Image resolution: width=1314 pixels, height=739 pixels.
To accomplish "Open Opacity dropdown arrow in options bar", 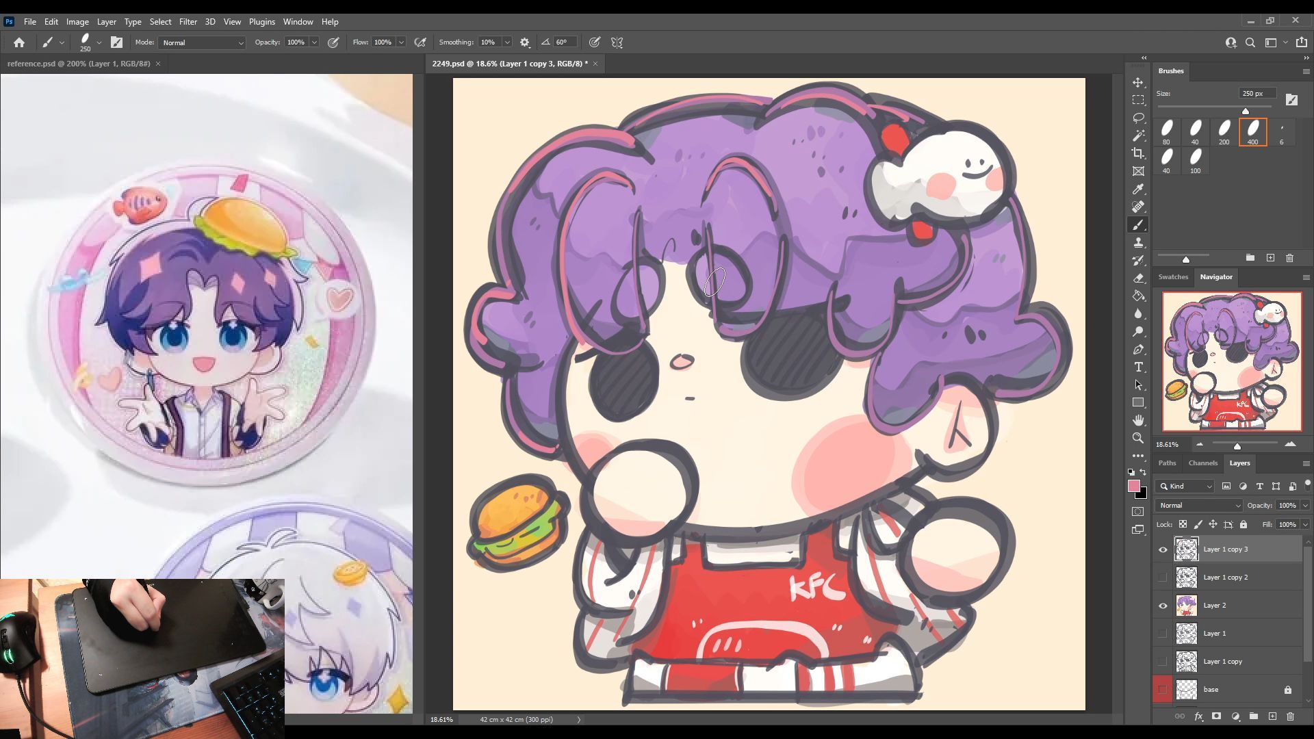I will pos(314,42).
